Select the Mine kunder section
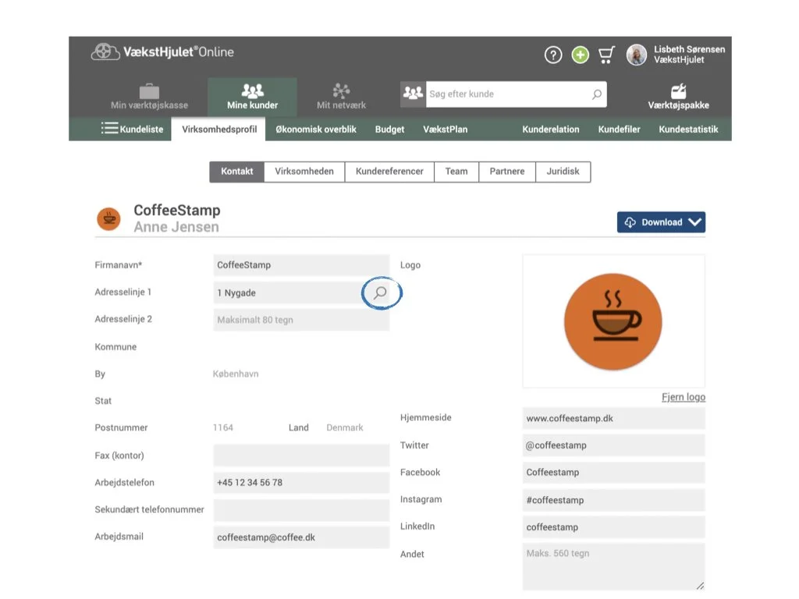 pos(252,97)
